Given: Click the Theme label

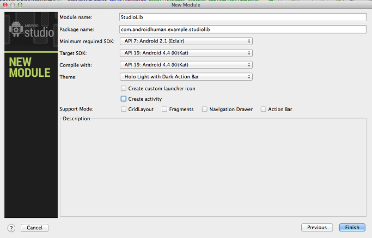Looking at the screenshot, I should [68, 77].
